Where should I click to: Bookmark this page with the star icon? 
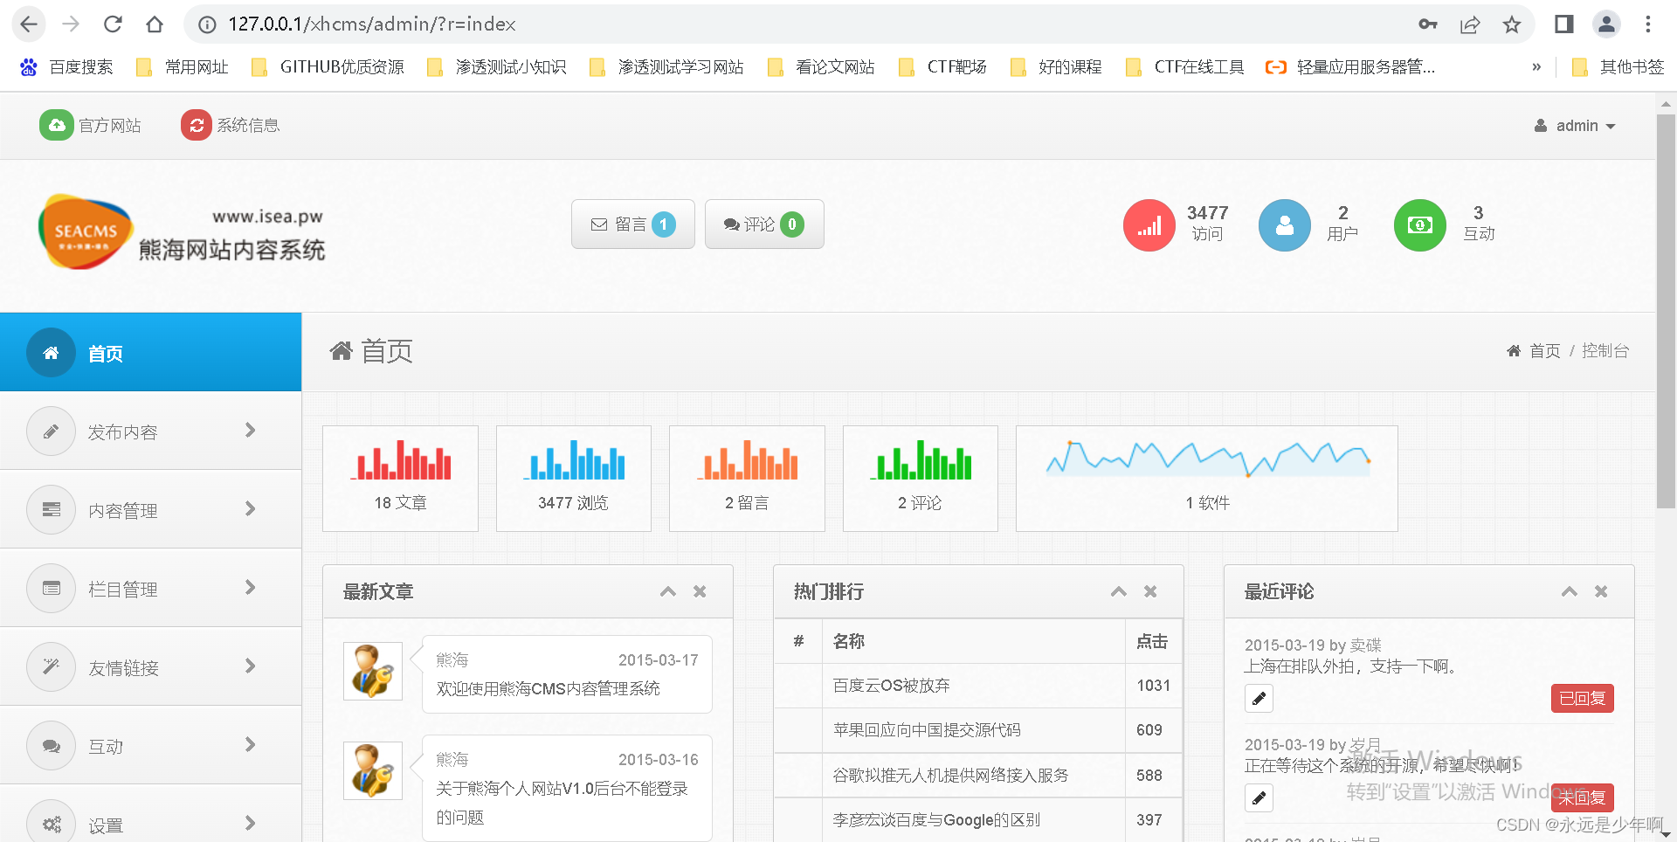pos(1512,24)
